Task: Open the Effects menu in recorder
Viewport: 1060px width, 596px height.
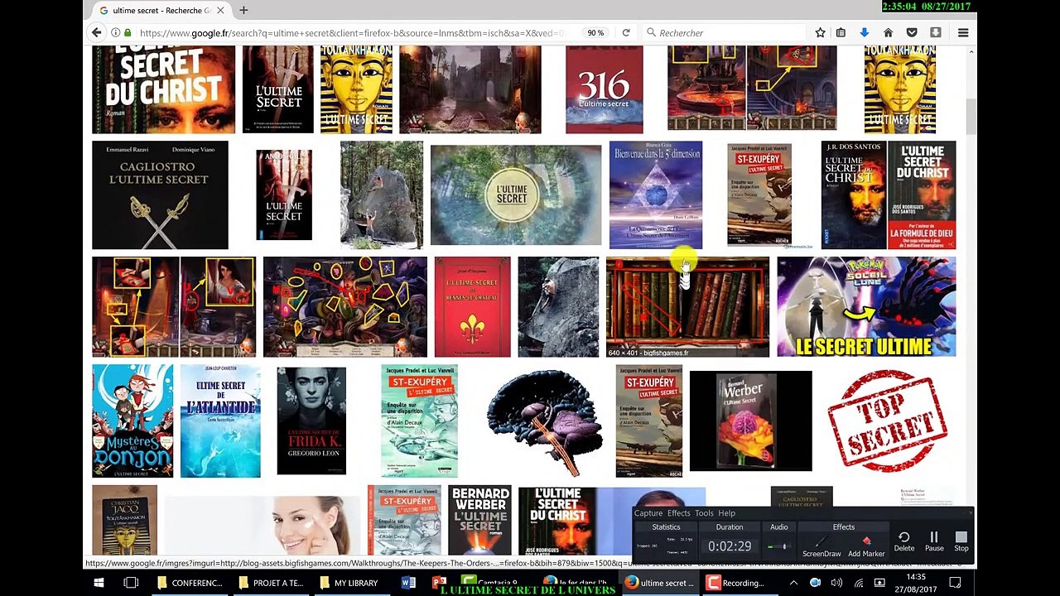Action: click(678, 513)
